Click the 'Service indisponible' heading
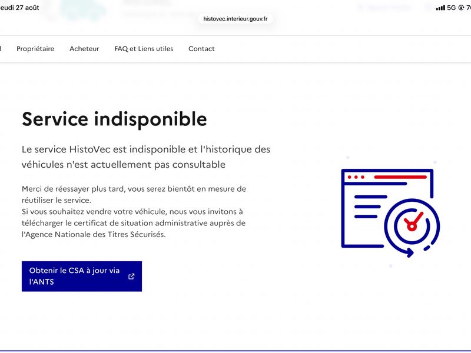Image resolution: width=471 pixels, height=353 pixels. tap(114, 119)
